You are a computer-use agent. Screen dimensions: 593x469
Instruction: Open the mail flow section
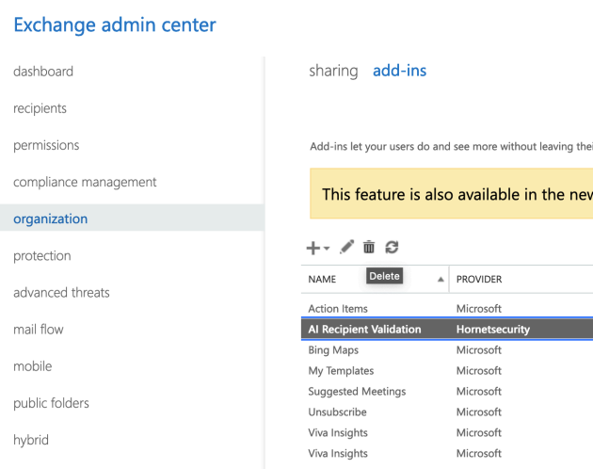(39, 330)
